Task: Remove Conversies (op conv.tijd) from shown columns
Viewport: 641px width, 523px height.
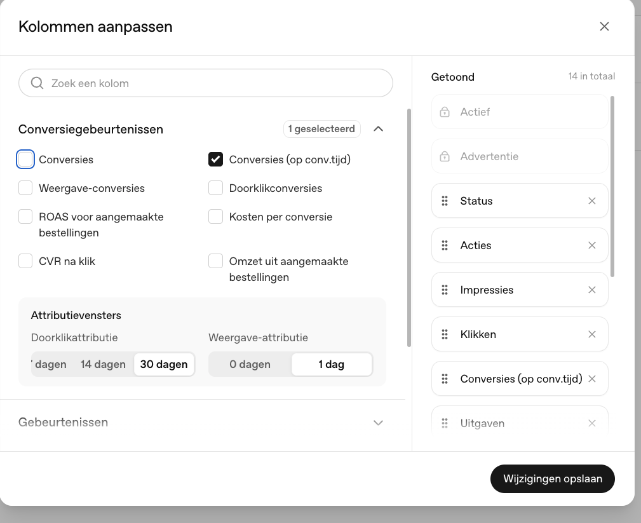Action: [x=592, y=379]
